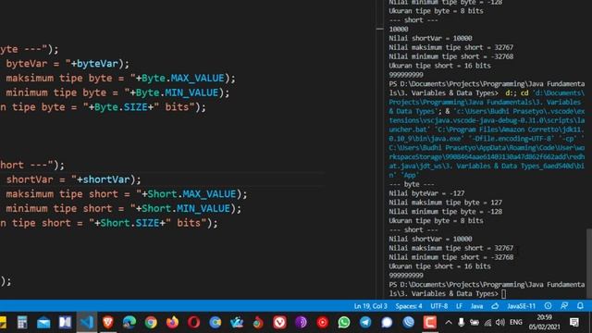This screenshot has height=333, width=592.
Task: Click the terminal prompt cursor input
Action: pos(503,294)
